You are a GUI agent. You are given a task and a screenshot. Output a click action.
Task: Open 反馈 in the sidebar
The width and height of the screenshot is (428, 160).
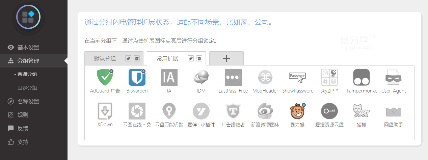tap(34, 128)
